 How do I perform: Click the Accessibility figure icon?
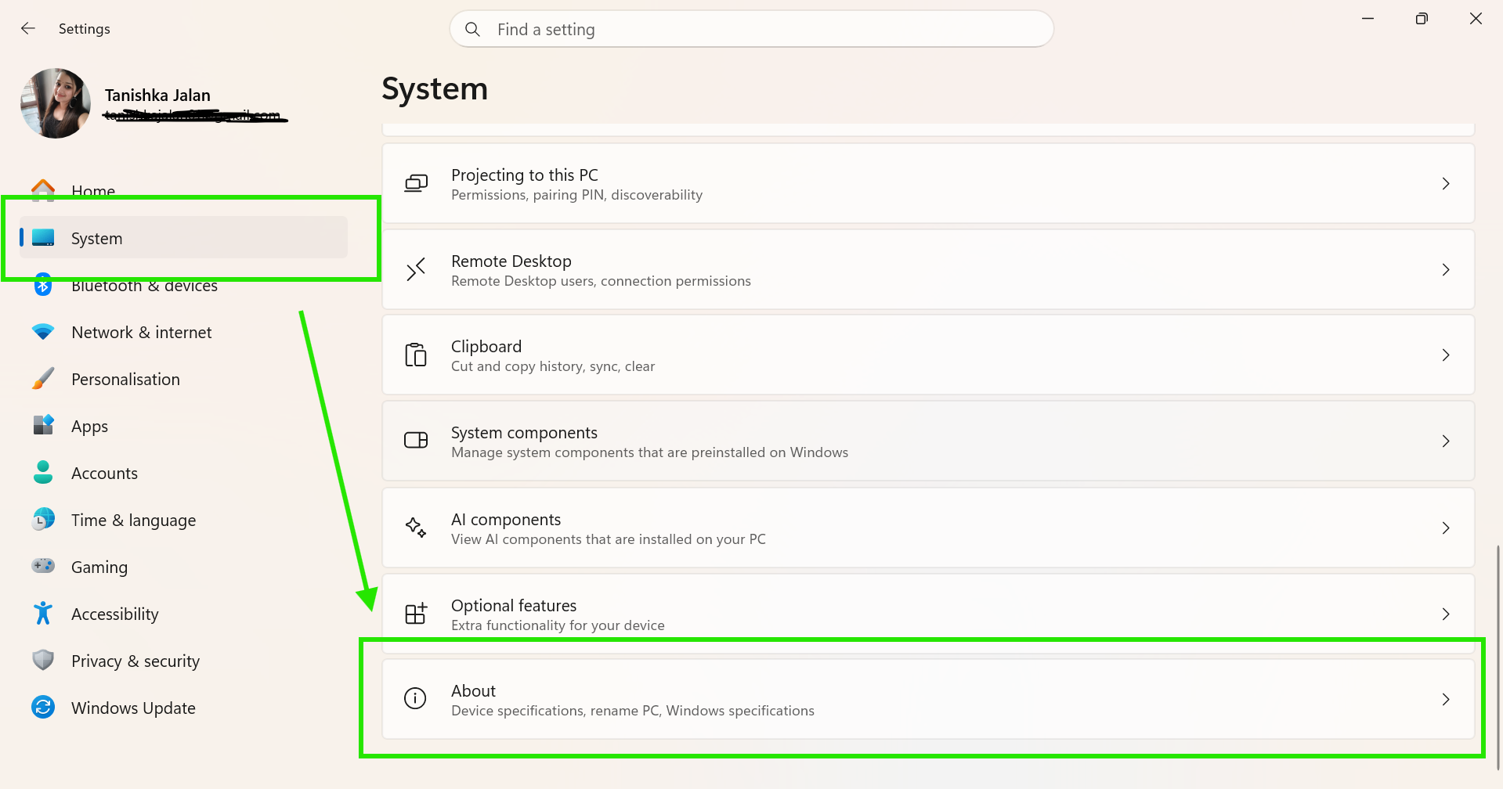pos(43,613)
